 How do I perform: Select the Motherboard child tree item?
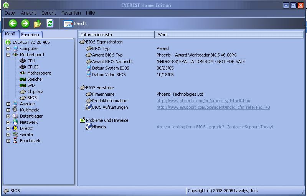click(39, 73)
